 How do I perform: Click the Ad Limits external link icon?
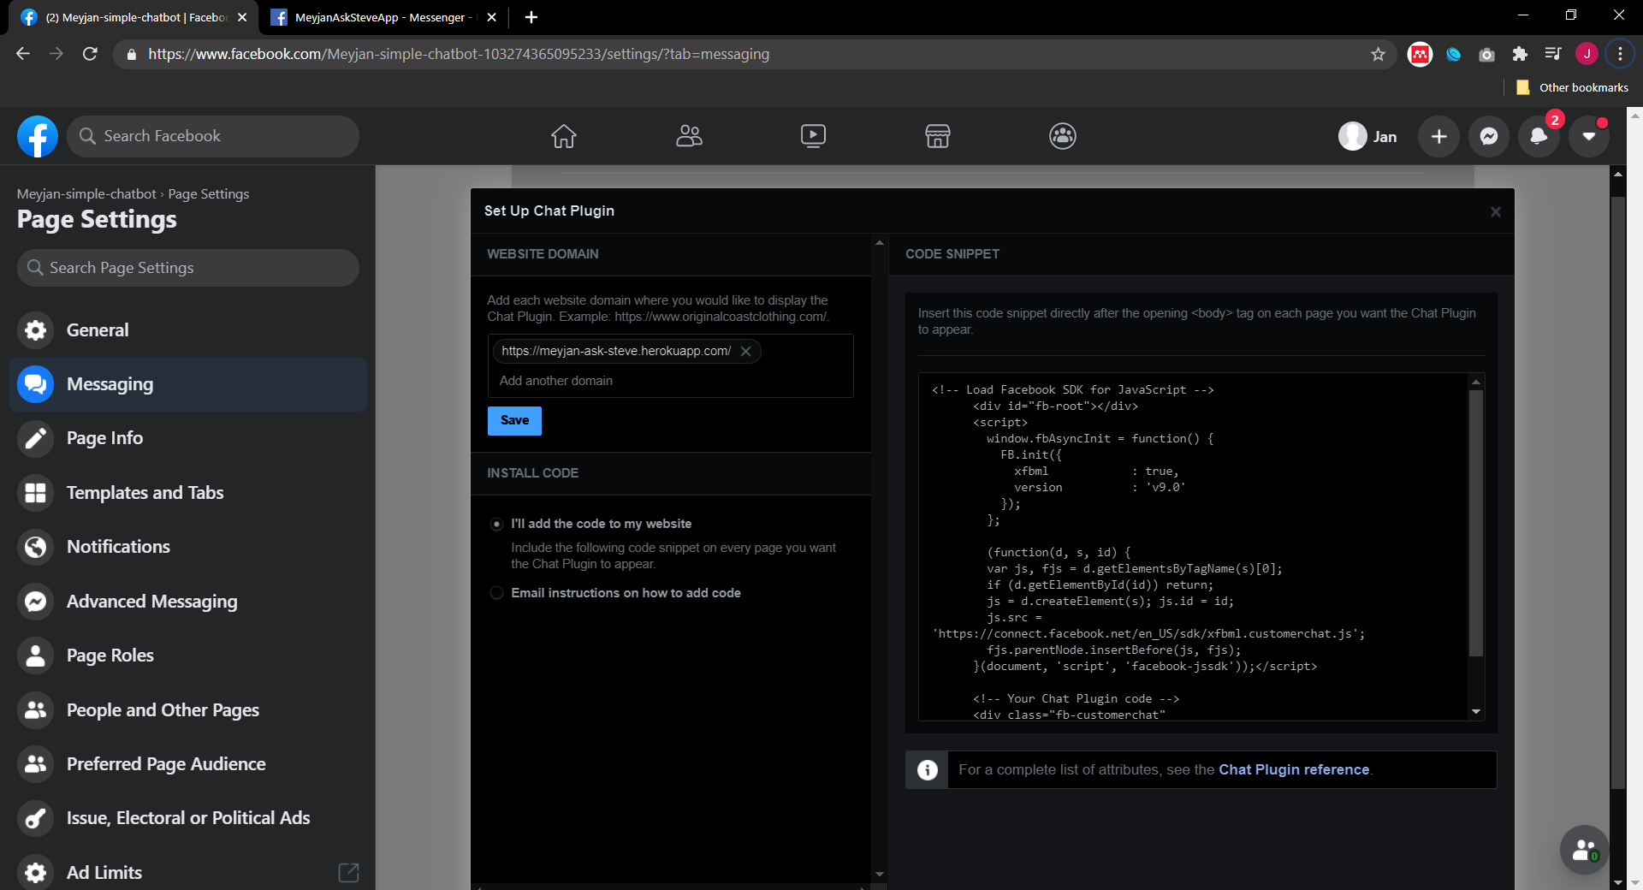348,872
